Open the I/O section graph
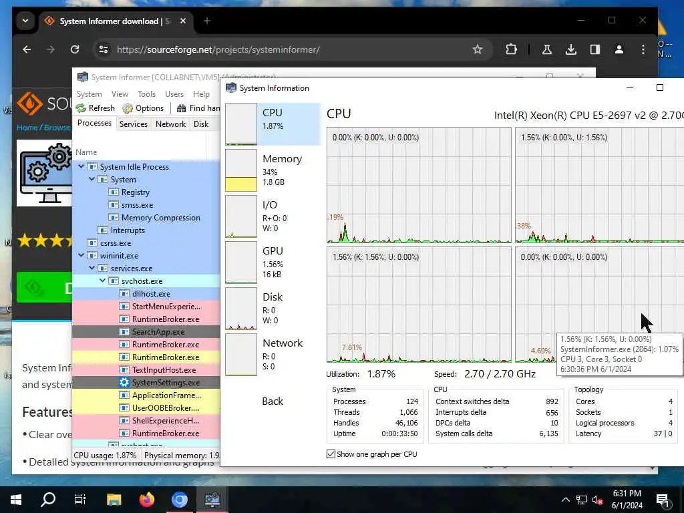This screenshot has height=513, width=684. (240, 216)
